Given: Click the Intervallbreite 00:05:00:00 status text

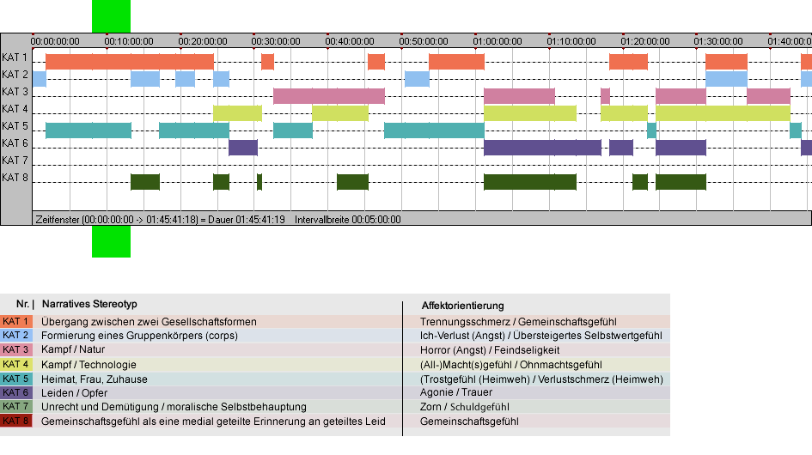Looking at the screenshot, I should tap(347, 220).
